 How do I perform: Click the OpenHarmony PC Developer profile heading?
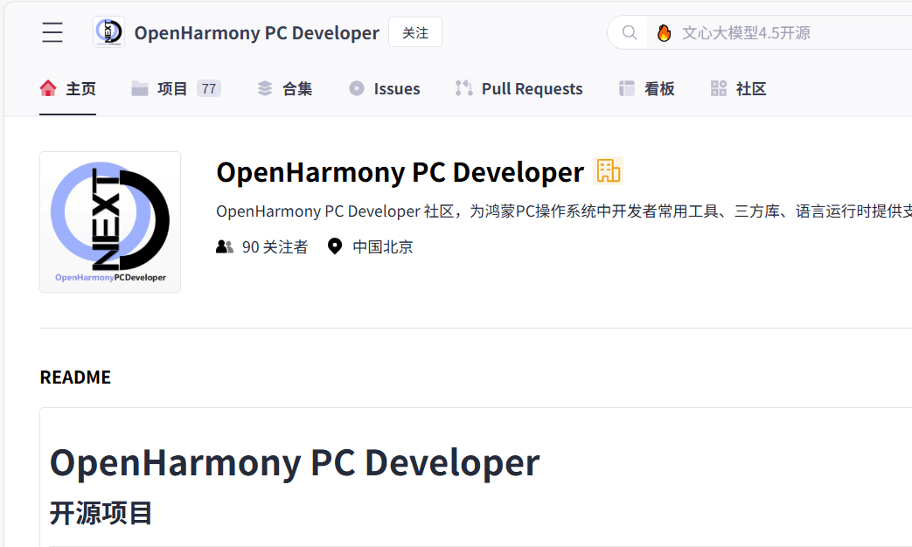click(x=400, y=173)
